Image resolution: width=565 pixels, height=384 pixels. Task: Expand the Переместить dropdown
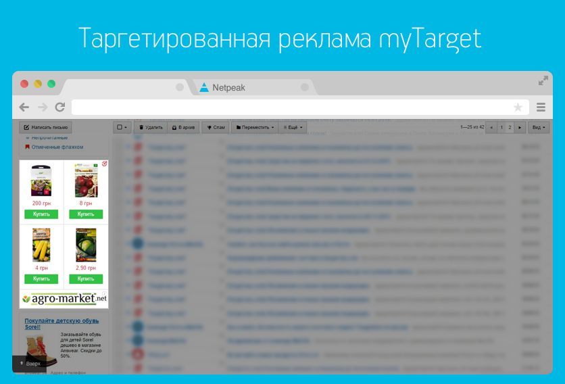[x=255, y=127]
